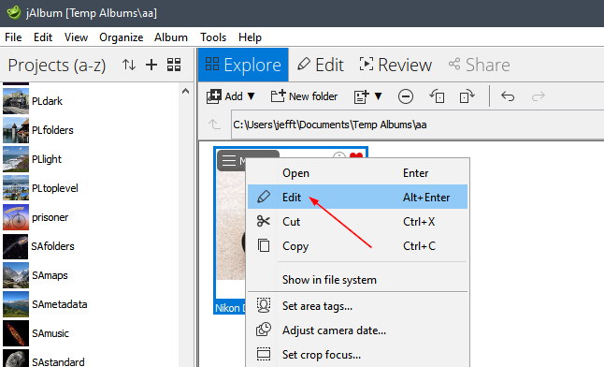Image resolution: width=604 pixels, height=367 pixels.
Task: Click the redo arrow icon
Action: tap(539, 96)
